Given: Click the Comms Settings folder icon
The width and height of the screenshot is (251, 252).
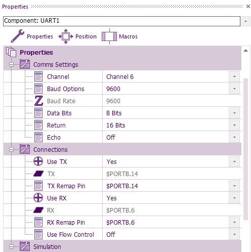Looking at the screenshot, I should 25,64.
